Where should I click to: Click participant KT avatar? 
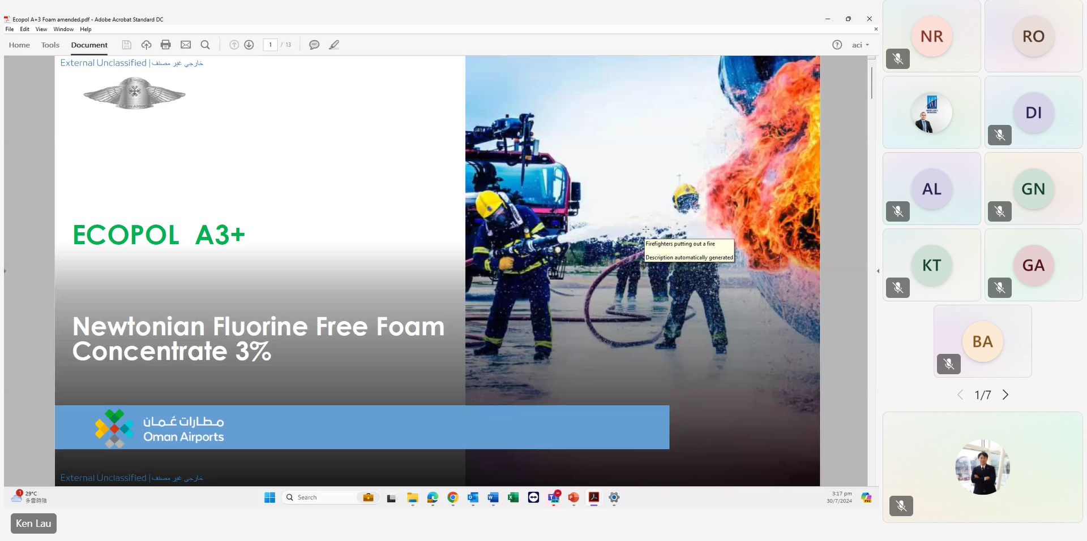tap(932, 265)
